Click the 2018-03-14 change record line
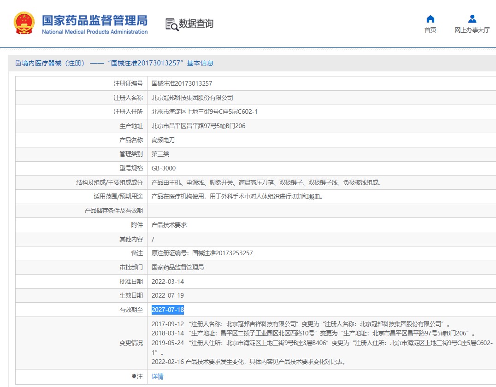This screenshot has width=496, height=387. (x=313, y=333)
